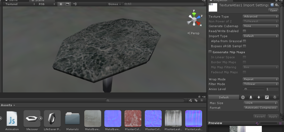
Task: Enable Read/Write Enabled checkbox
Action: click(244, 31)
